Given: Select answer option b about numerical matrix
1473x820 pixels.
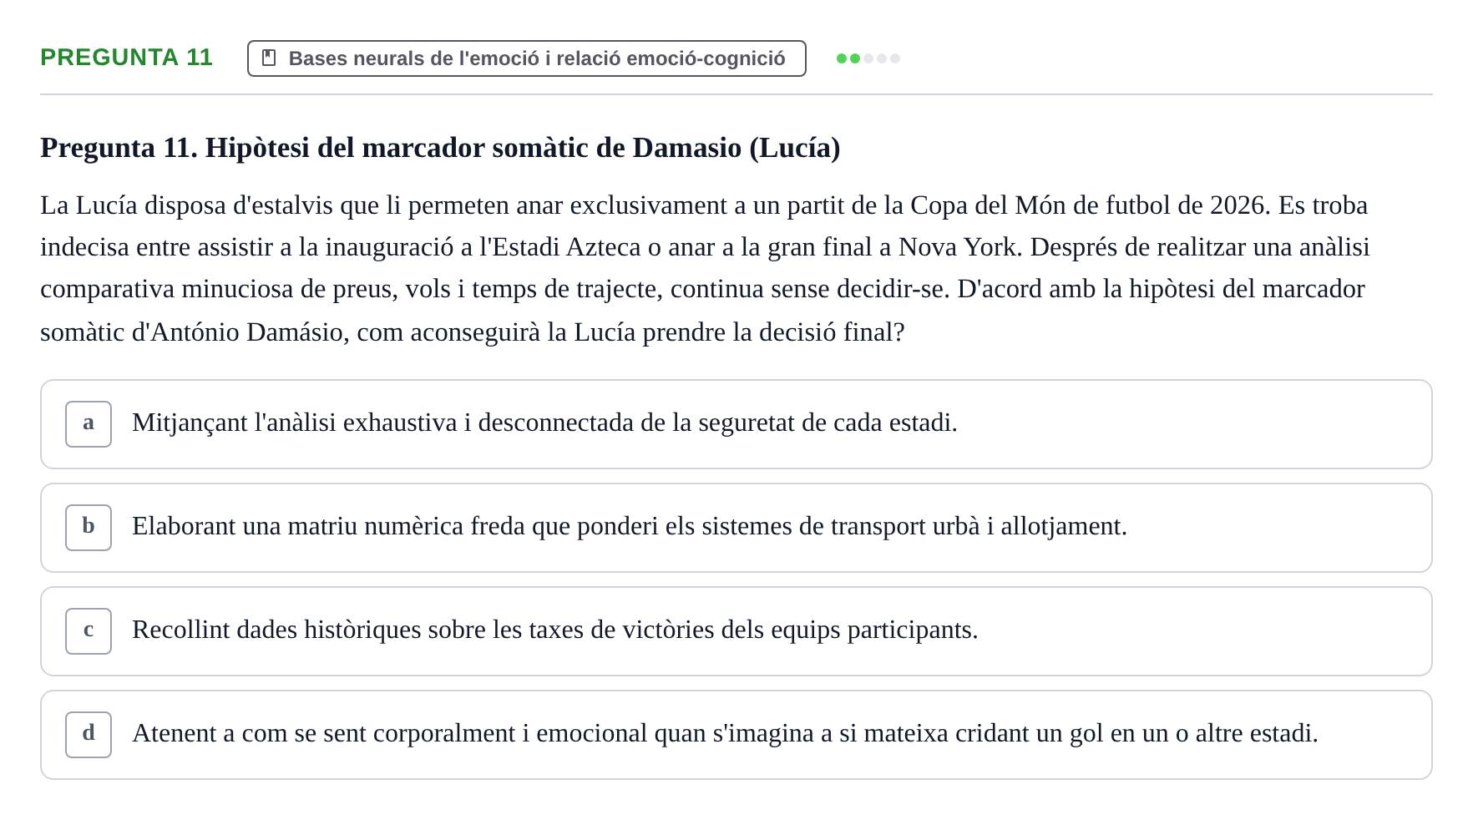Looking at the screenshot, I should coord(736,528).
